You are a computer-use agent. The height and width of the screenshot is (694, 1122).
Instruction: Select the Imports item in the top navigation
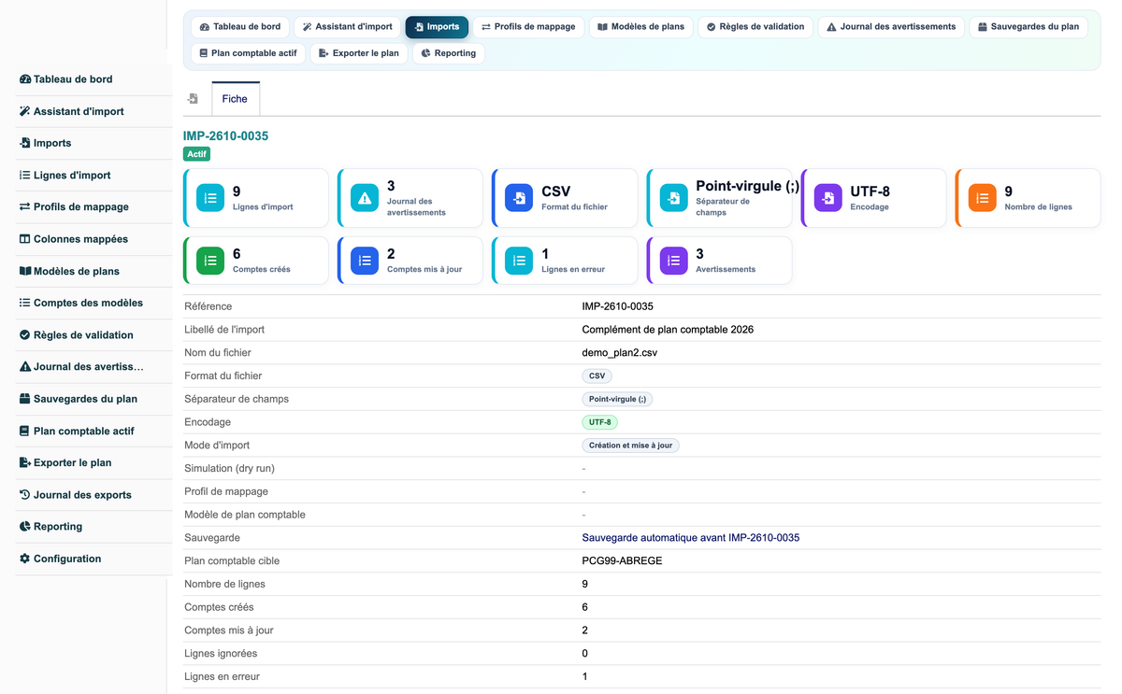437,27
